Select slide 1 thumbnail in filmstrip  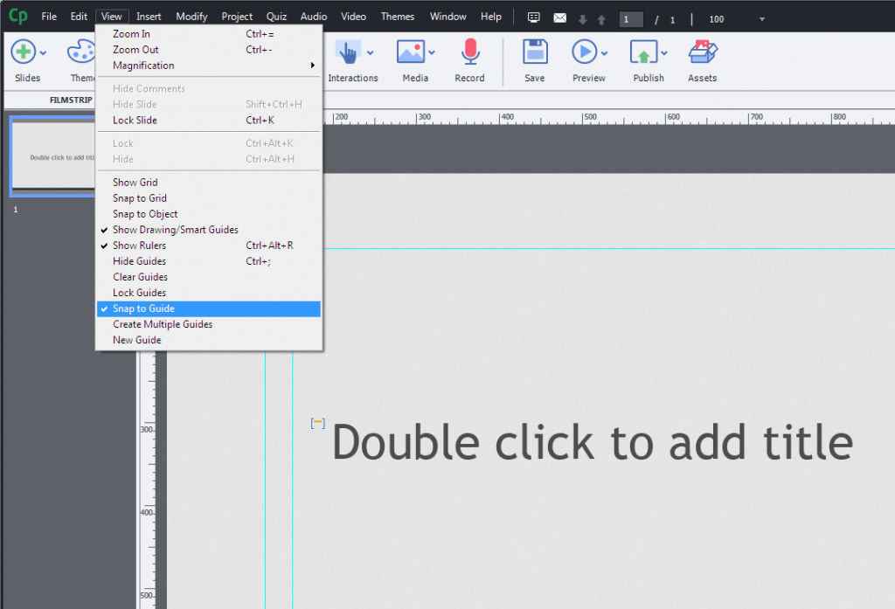point(53,156)
